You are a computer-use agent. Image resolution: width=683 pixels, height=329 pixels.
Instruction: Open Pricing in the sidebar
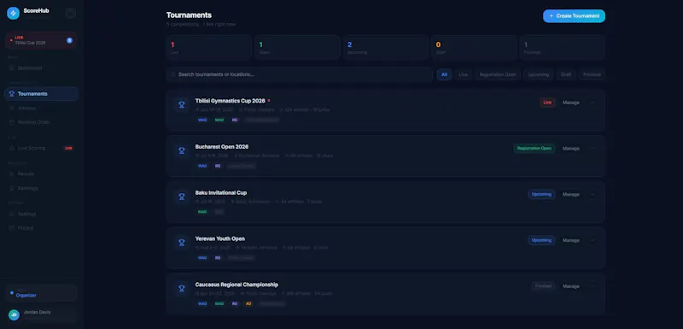(41, 228)
